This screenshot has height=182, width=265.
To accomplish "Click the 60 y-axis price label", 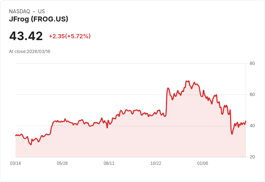I will (252, 95).
